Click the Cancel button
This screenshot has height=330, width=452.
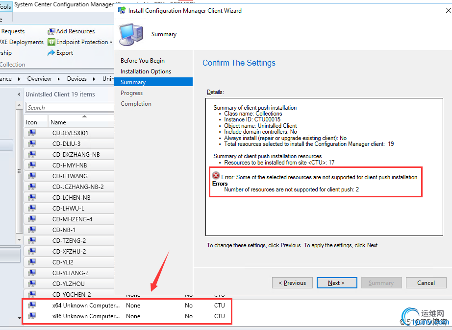tap(426, 283)
